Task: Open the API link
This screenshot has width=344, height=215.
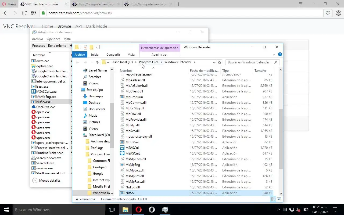Action: click(x=78, y=26)
